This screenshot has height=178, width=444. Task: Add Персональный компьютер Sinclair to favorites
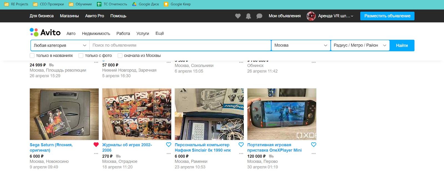241,145
